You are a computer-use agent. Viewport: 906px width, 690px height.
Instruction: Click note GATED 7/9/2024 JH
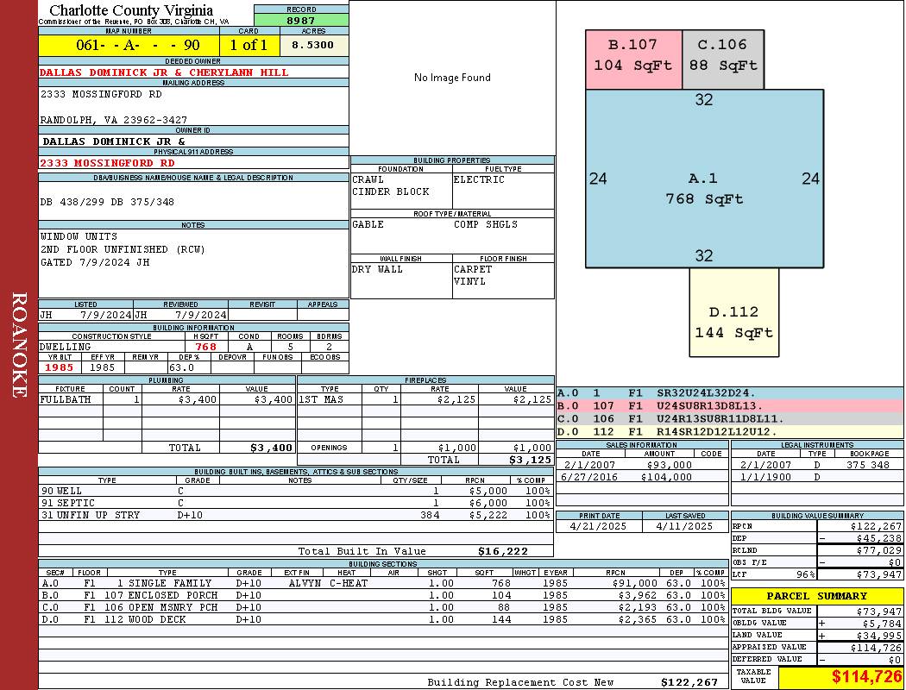[95, 261]
